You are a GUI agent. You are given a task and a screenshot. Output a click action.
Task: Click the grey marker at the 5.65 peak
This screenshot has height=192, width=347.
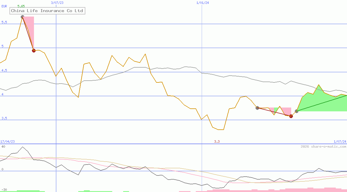[22, 17]
